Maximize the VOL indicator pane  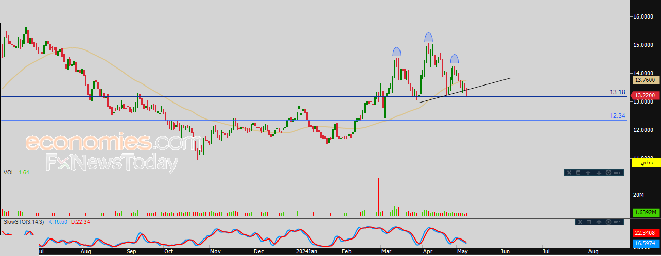click(578, 173)
